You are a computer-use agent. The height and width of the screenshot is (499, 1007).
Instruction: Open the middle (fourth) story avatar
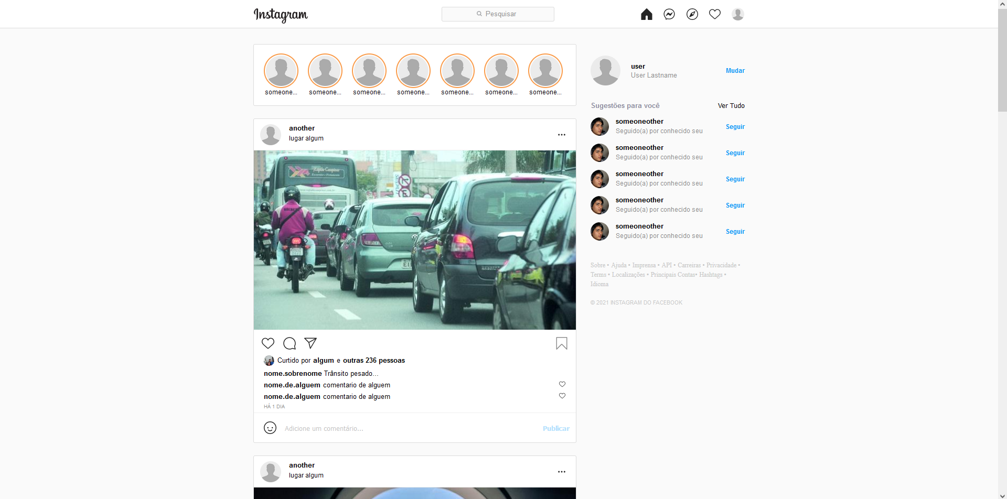[x=413, y=71]
